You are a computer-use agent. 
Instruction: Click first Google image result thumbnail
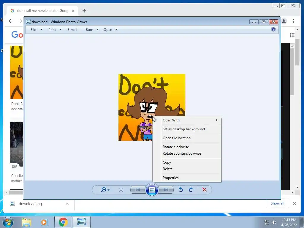16,72
